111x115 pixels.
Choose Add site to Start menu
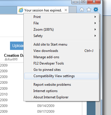coord(62,44)
